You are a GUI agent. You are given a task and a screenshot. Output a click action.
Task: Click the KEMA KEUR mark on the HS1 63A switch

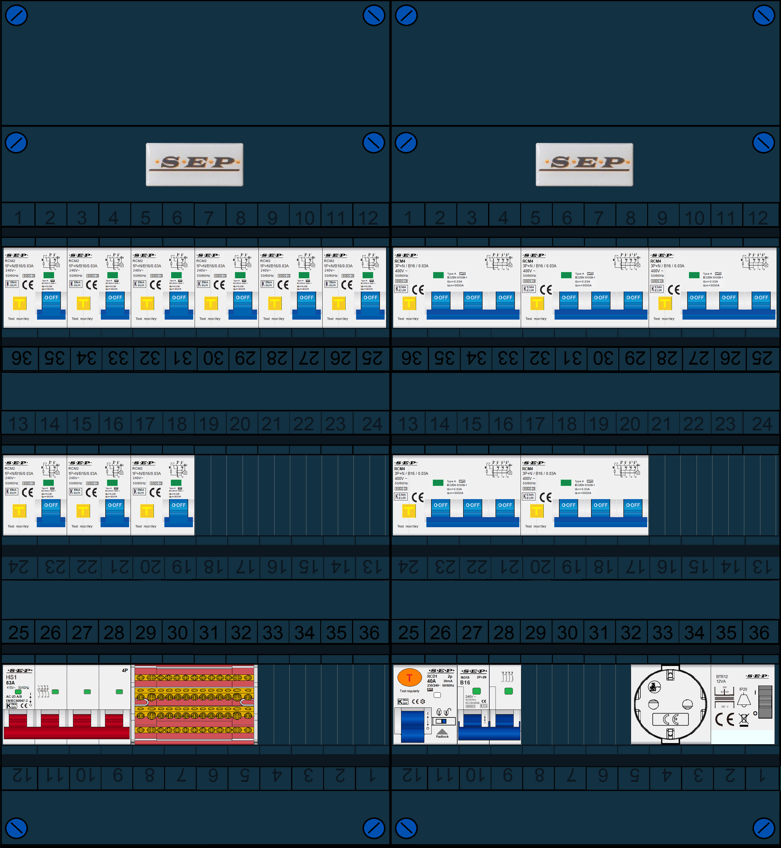click(x=12, y=706)
